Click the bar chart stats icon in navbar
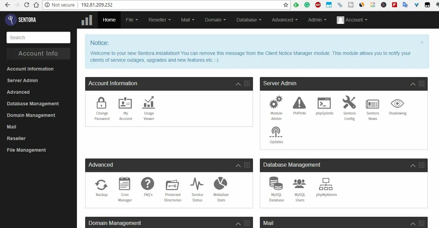Viewport: 439px width, 228px height. tap(87, 20)
